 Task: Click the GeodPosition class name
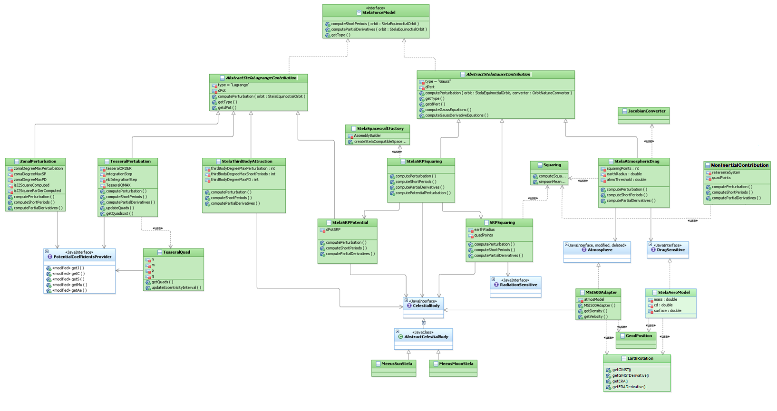pyautogui.click(x=639, y=336)
